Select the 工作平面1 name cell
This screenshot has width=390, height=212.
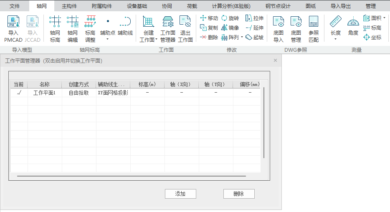[45, 93]
